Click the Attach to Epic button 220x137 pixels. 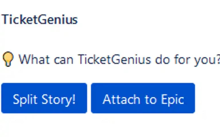(x=143, y=98)
